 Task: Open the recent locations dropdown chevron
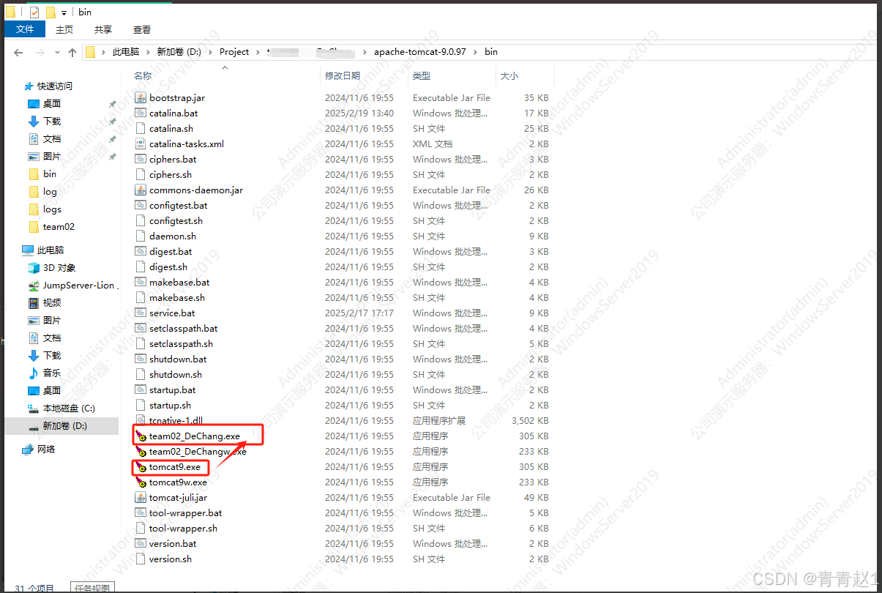(x=57, y=53)
